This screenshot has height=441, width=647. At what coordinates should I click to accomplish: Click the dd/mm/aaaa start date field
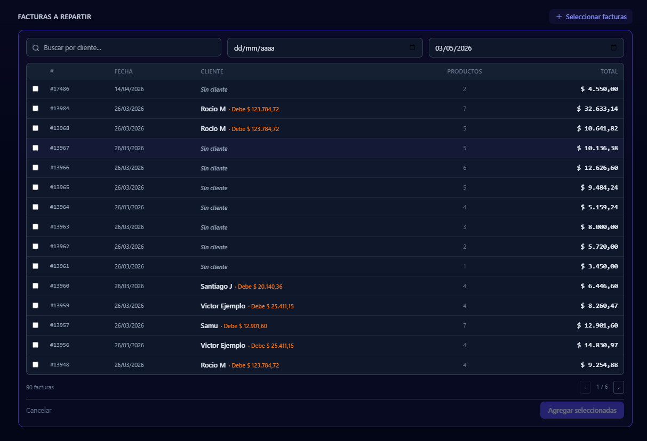point(325,47)
